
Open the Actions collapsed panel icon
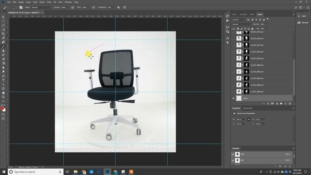(x=227, y=20)
